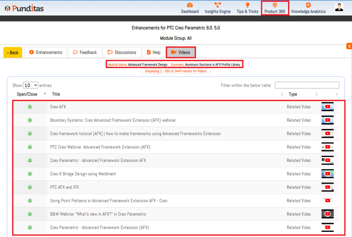
Task: Open Product 360 from top navigation
Action: click(275, 8)
